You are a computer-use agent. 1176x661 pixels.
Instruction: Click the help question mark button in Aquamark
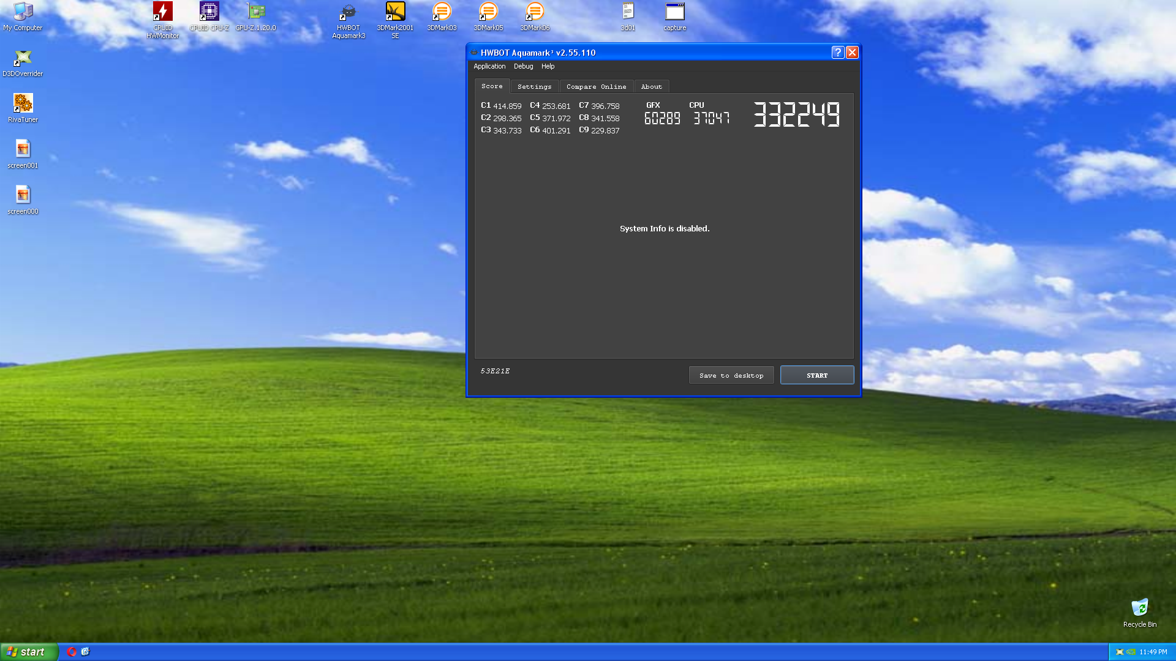click(837, 53)
